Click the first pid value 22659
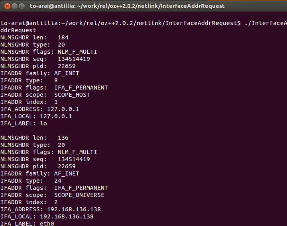Screen dimensions: 287x226 click(67, 66)
